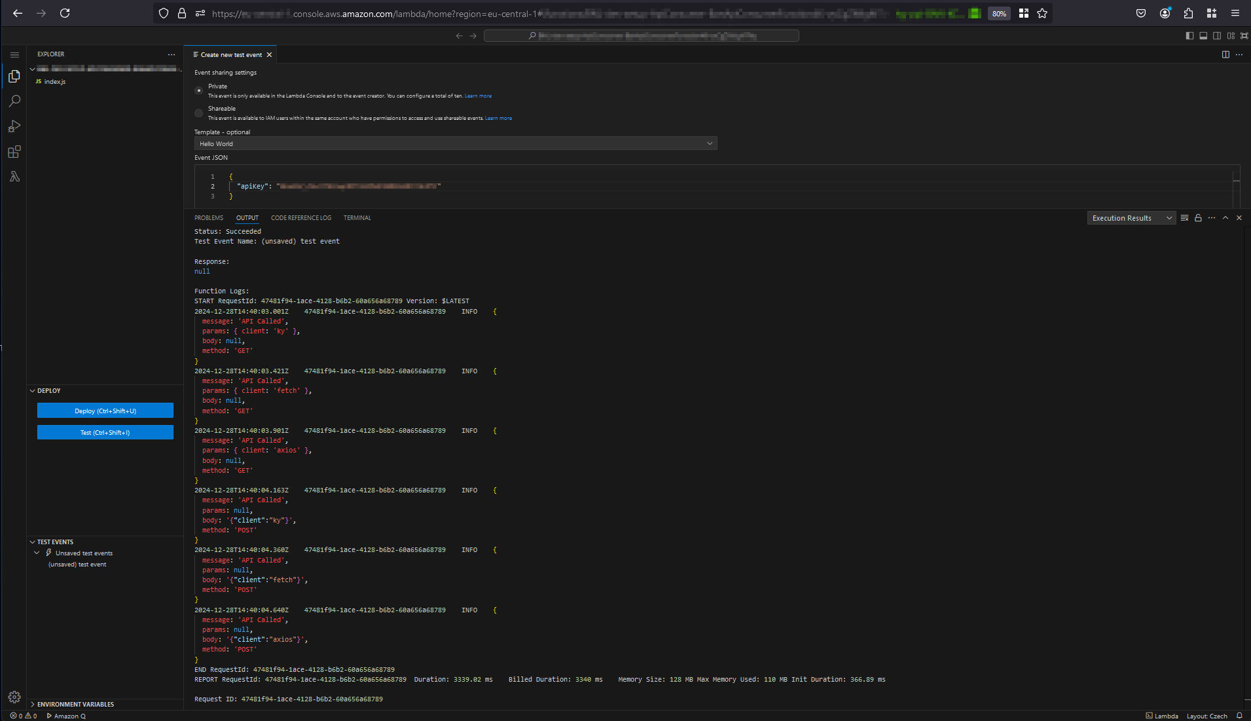Open the Explorer files icon
1251x721 pixels.
point(14,77)
